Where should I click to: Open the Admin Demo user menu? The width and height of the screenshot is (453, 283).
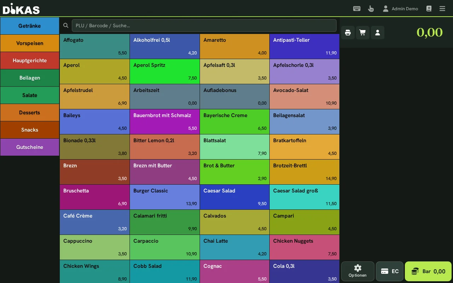pos(400,8)
